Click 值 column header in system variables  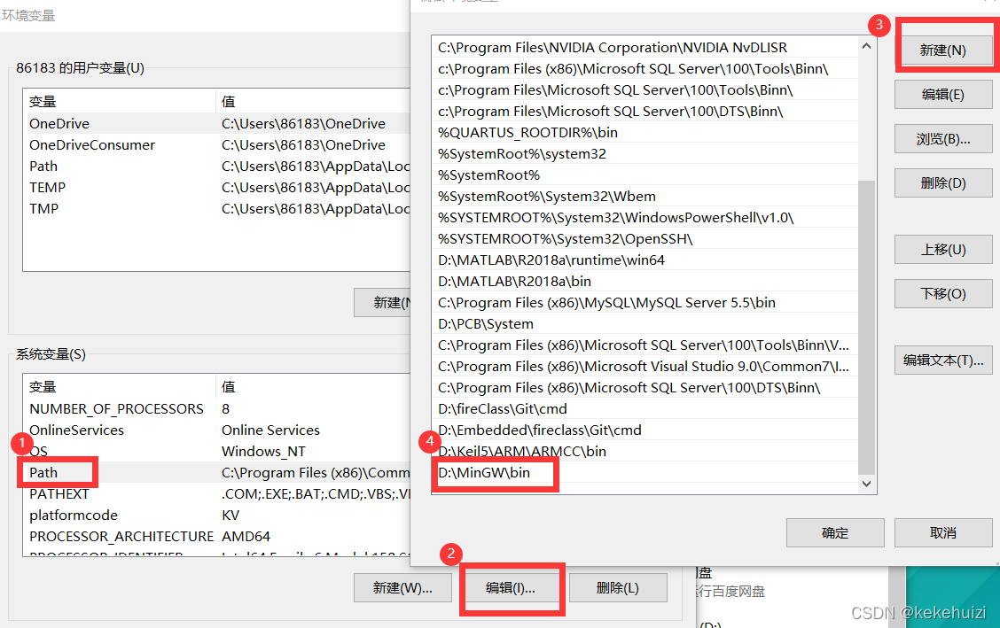coord(313,386)
